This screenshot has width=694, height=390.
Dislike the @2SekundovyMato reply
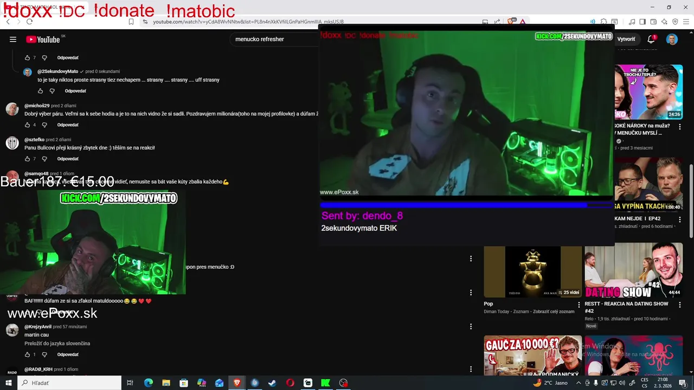click(x=52, y=91)
